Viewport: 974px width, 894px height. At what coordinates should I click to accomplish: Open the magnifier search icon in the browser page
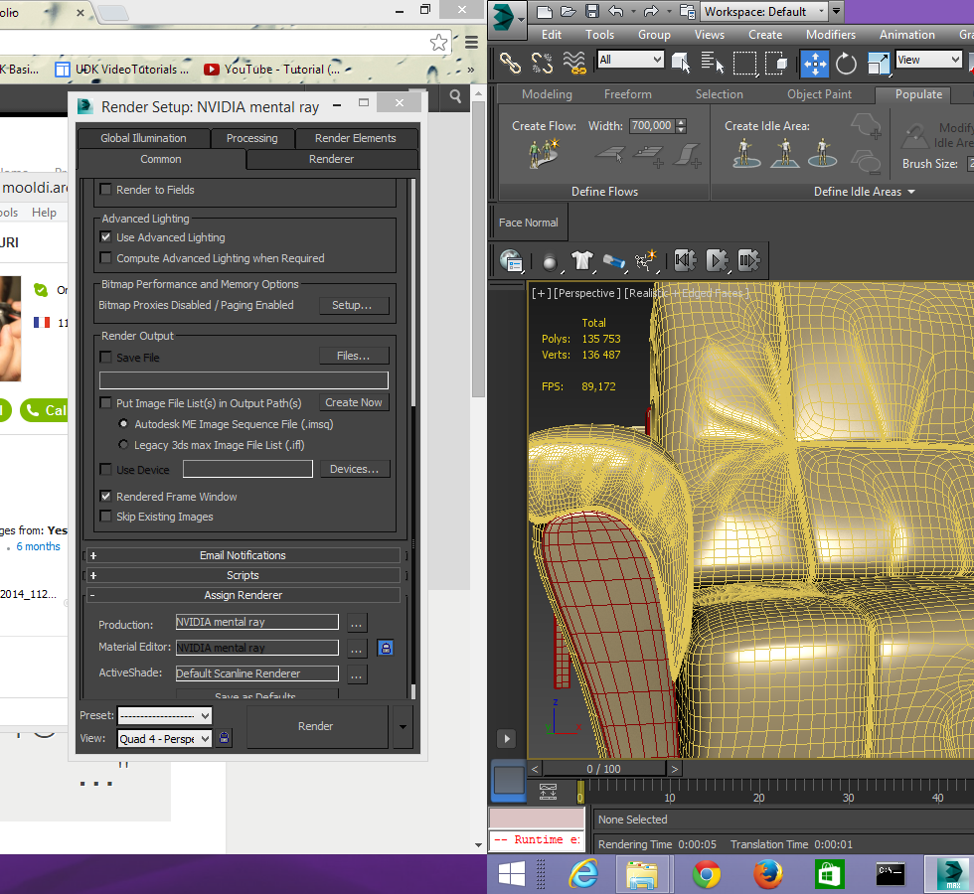coord(455,96)
